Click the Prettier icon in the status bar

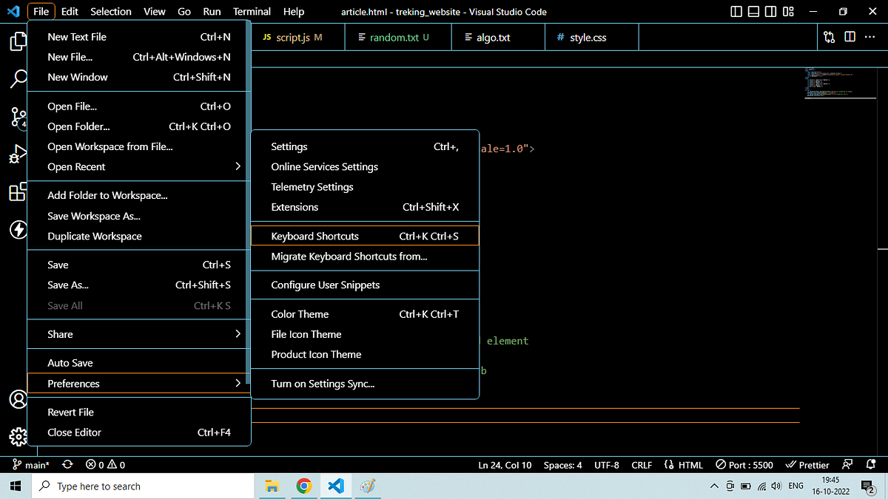click(x=807, y=464)
